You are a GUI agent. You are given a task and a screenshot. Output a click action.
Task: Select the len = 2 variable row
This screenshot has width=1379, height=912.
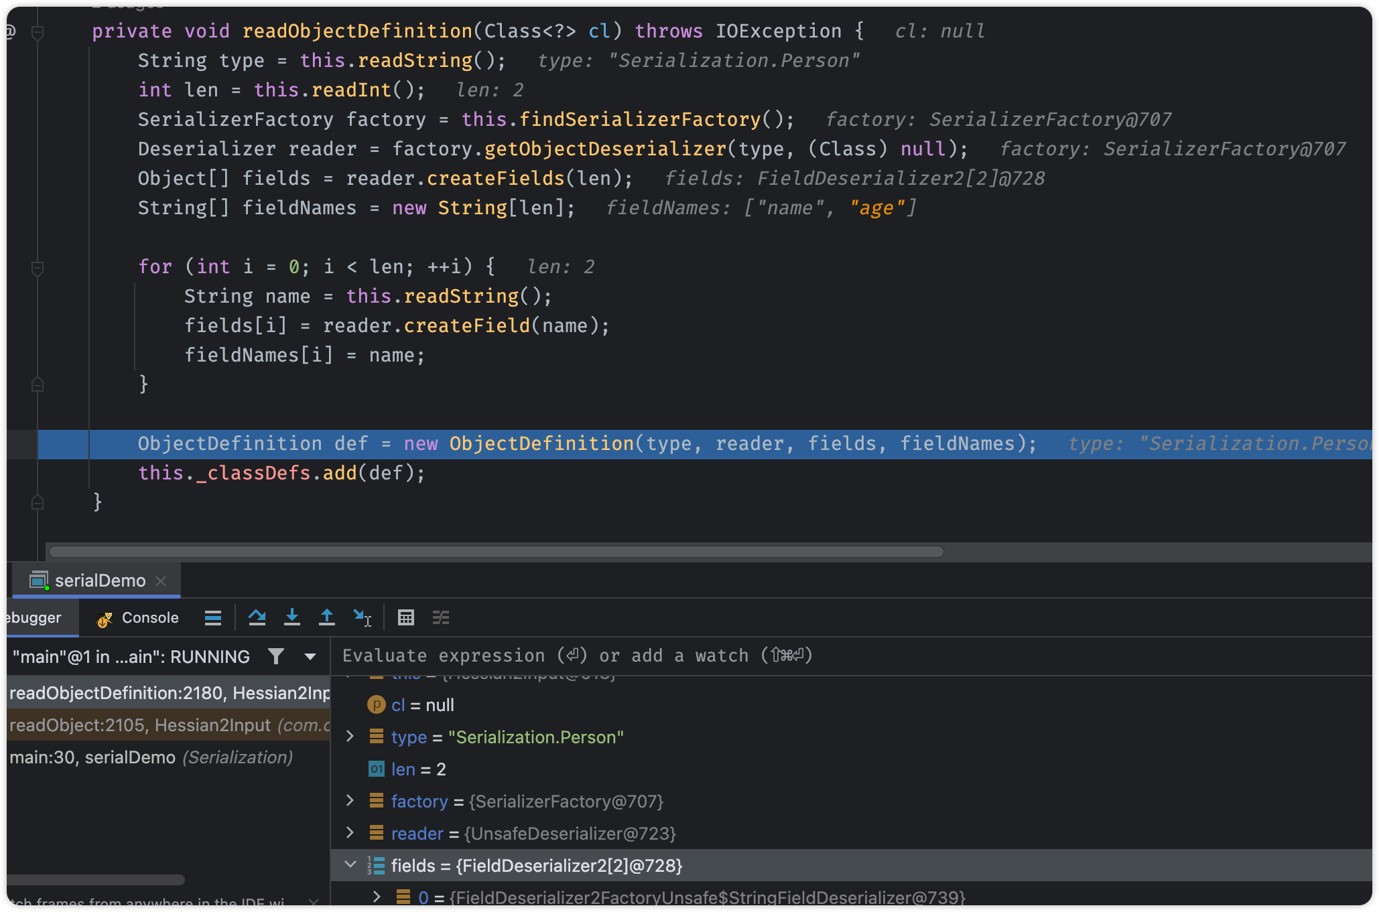851,769
